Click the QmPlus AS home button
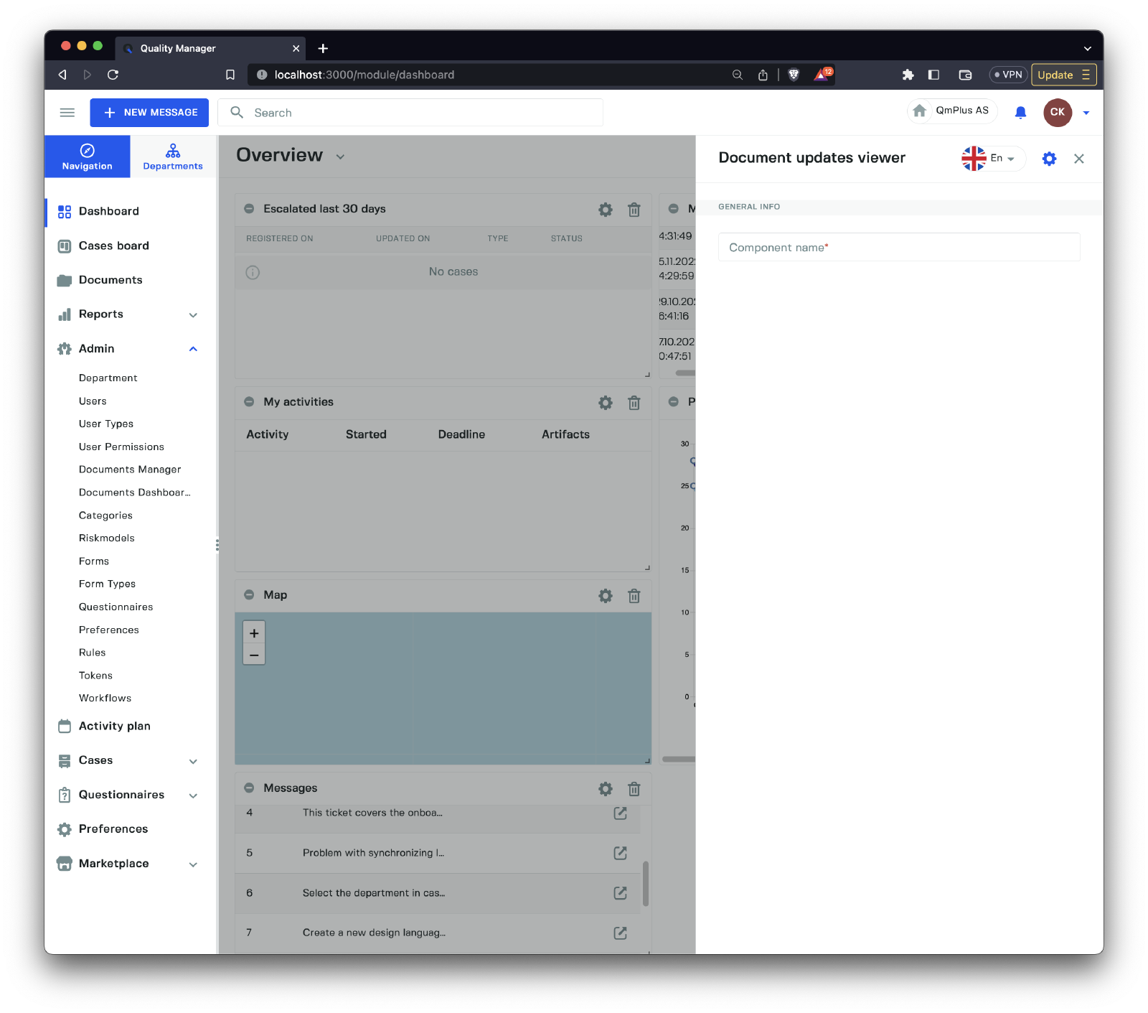 click(x=952, y=111)
